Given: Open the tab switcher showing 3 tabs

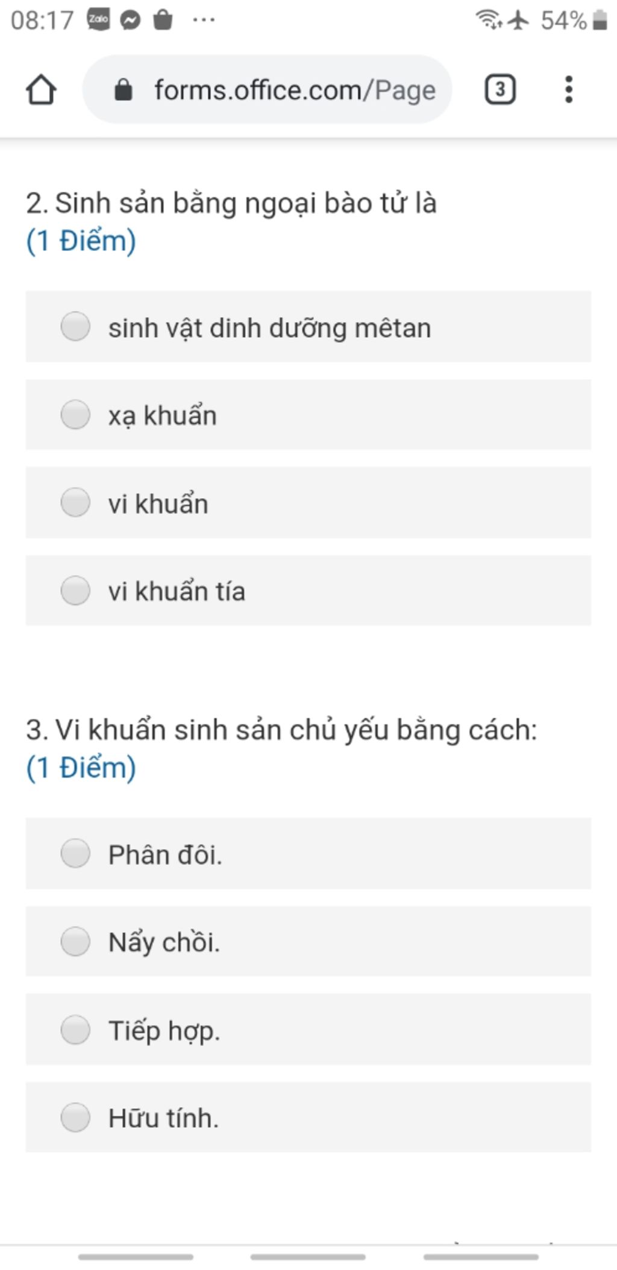Looking at the screenshot, I should [500, 90].
